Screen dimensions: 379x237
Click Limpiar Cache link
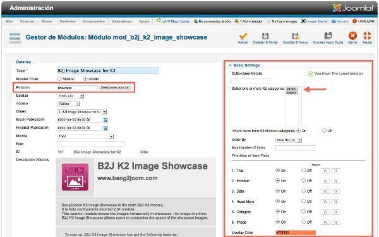pos(314,21)
